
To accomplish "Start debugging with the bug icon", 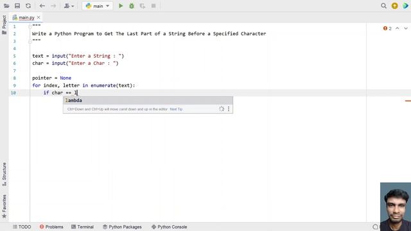I will pos(132,6).
